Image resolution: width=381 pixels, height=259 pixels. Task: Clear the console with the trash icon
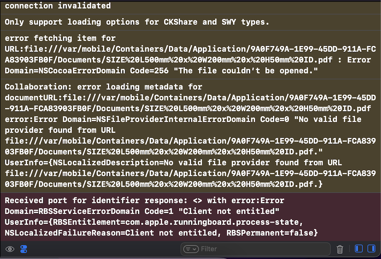[340, 249]
